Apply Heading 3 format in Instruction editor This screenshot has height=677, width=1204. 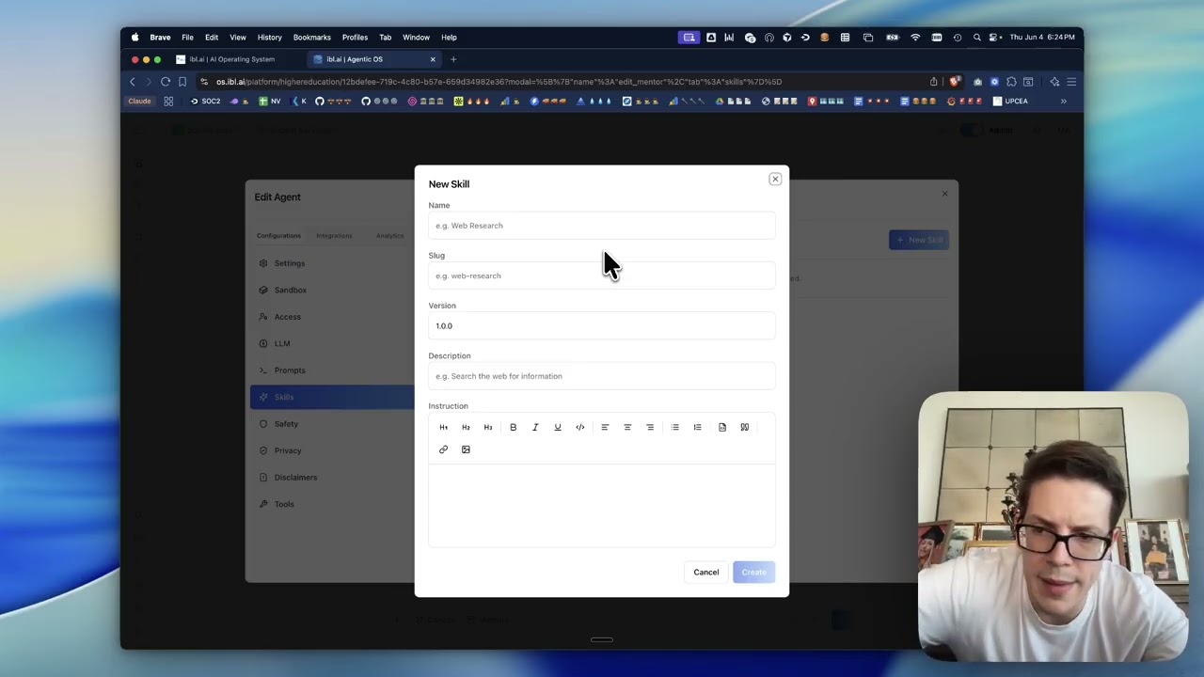point(488,427)
